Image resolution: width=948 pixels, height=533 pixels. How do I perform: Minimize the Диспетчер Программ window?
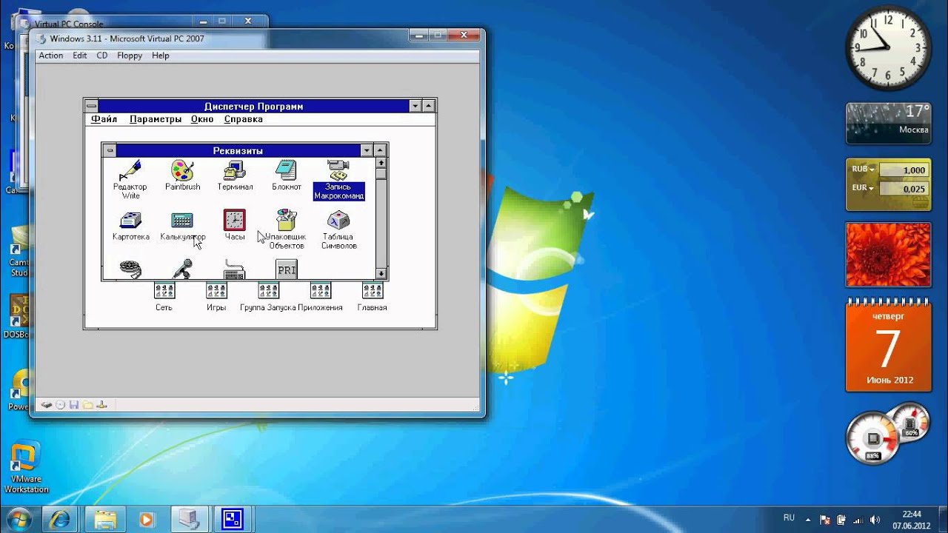tap(415, 106)
